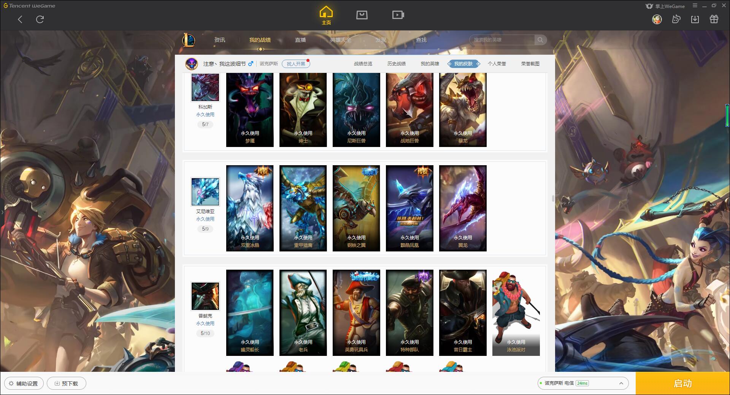Refresh the page with the reload icon
The height and width of the screenshot is (395, 730).
40,19
